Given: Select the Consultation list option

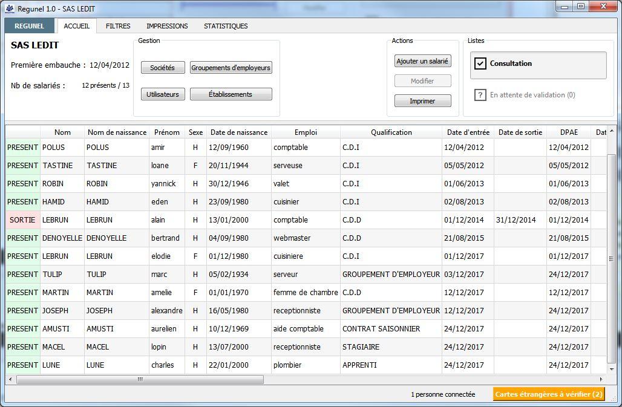Looking at the screenshot, I should 539,65.
